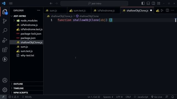This screenshot has height=99, width=177.
Task: Start the Go Live server
Action: tap(157, 97)
